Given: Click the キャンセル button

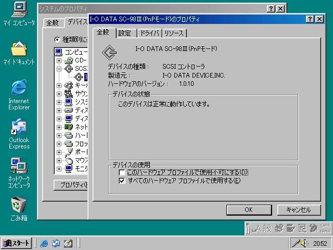Looking at the screenshot, I should point(299,210).
